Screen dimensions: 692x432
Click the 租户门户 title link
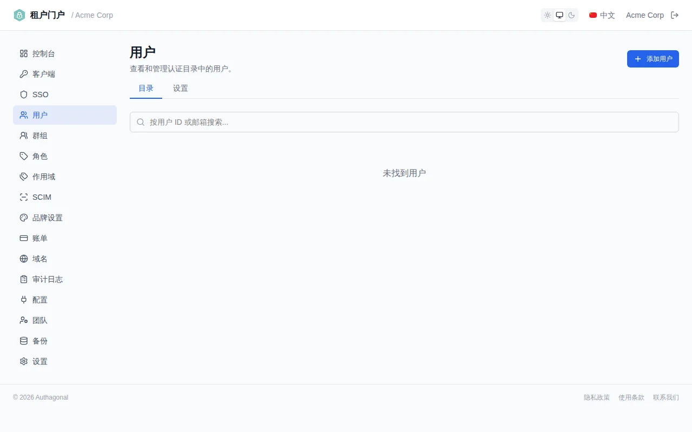[x=48, y=15]
